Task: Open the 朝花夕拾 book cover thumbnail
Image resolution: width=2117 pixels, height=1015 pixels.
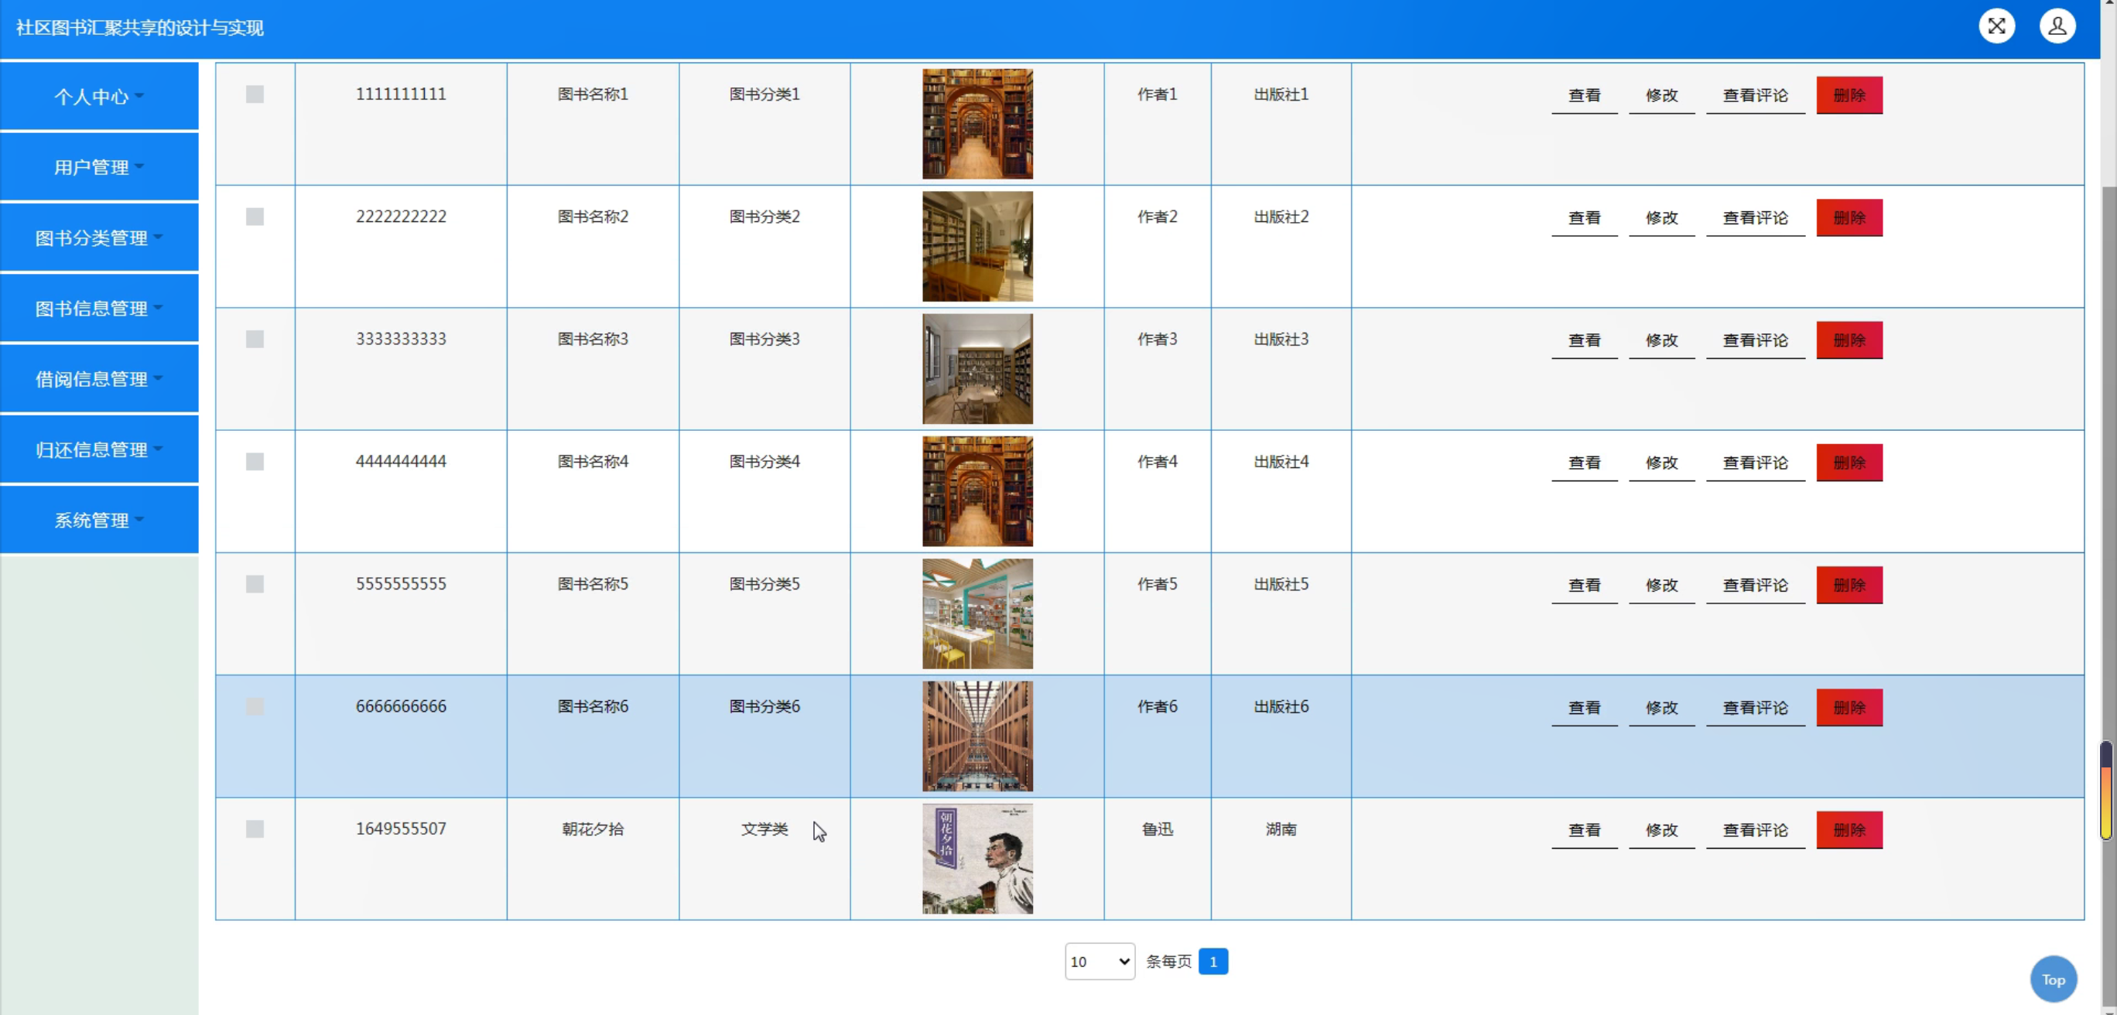Action: (977, 858)
